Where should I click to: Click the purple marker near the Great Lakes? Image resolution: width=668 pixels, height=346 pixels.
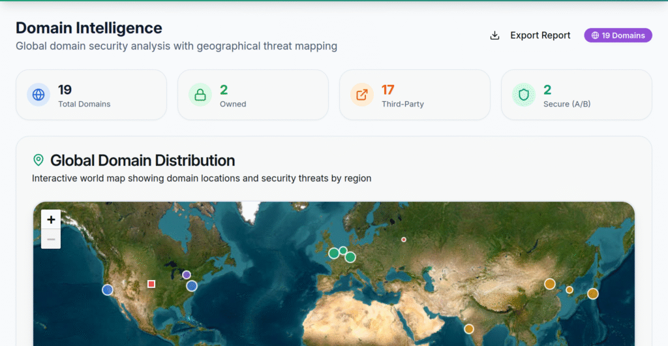187,275
